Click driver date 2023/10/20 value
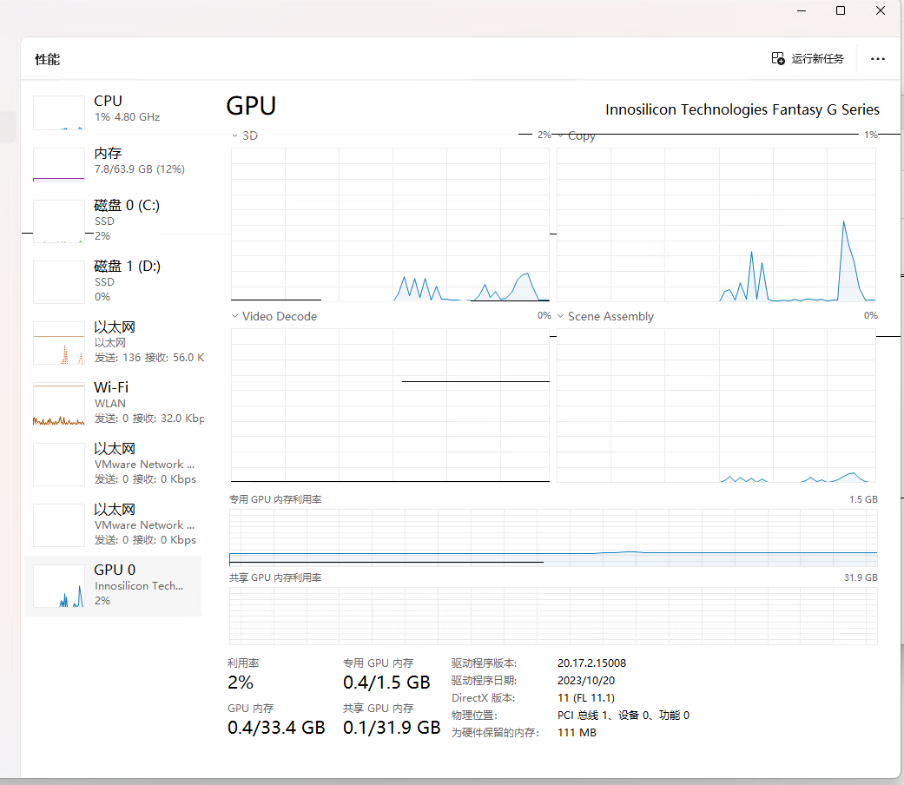This screenshot has width=904, height=785. point(586,680)
